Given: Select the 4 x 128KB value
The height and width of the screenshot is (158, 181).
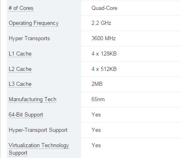Looking at the screenshot, I should tap(104, 53).
